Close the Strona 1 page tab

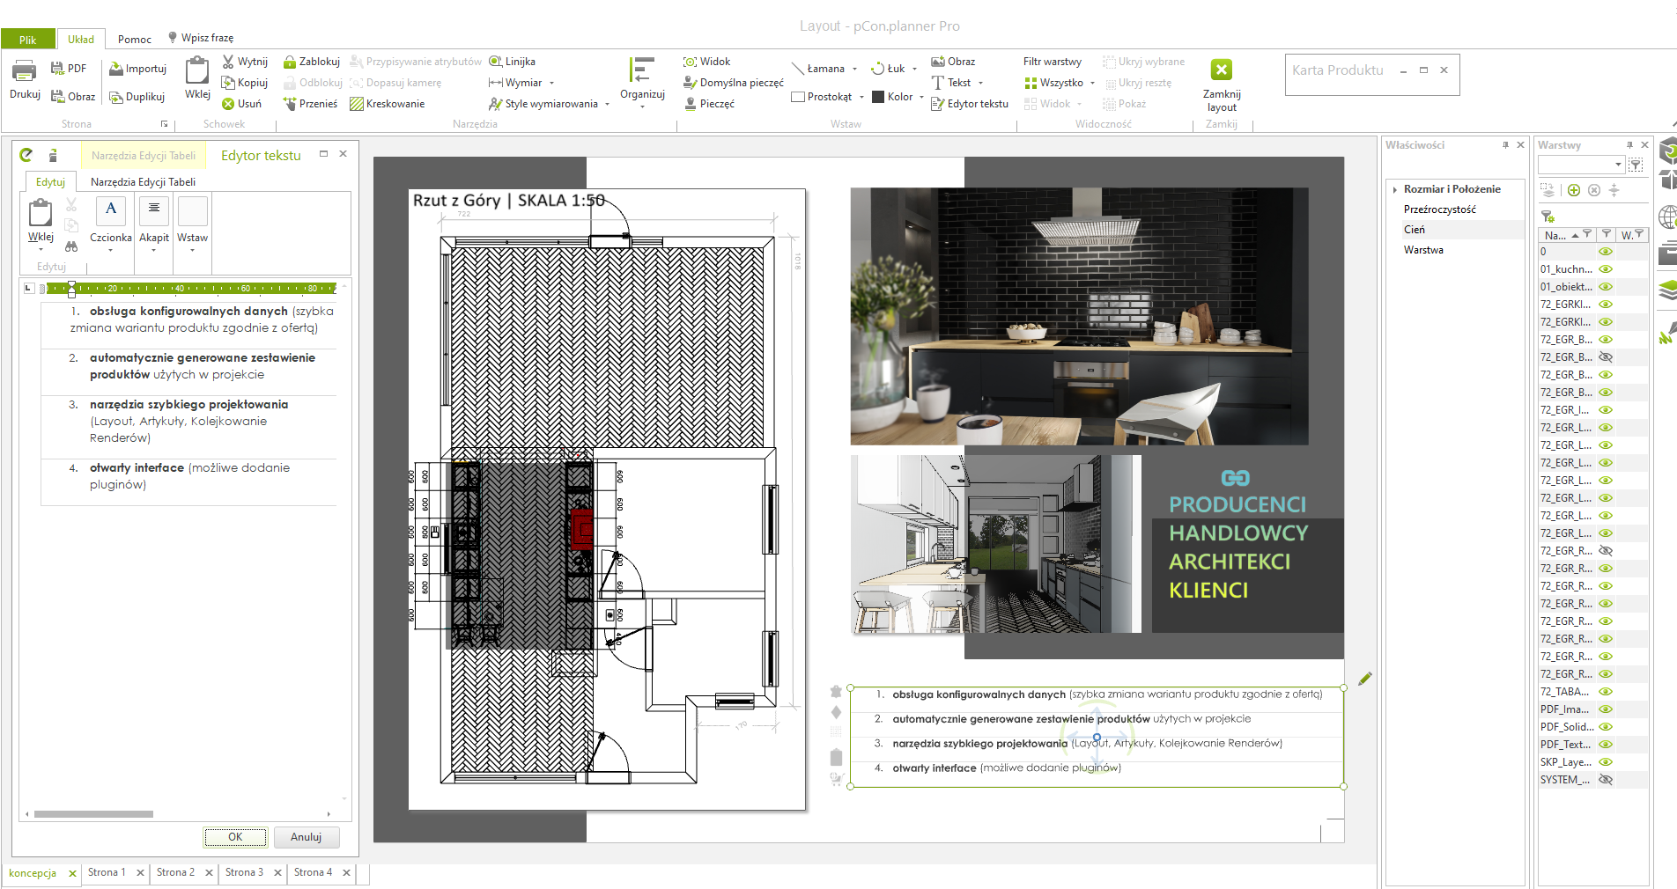140,873
